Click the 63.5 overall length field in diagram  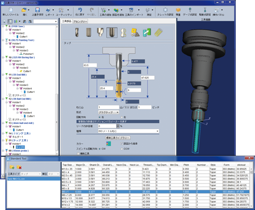[90, 65]
